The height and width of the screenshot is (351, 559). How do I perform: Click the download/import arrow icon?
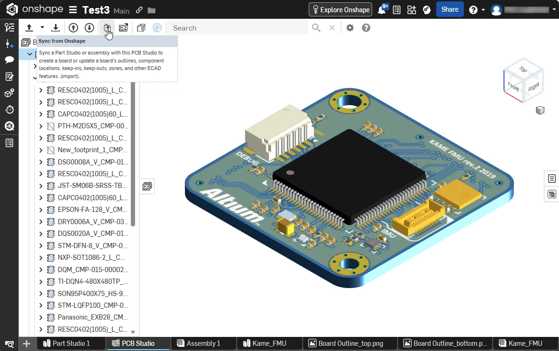[x=55, y=28]
